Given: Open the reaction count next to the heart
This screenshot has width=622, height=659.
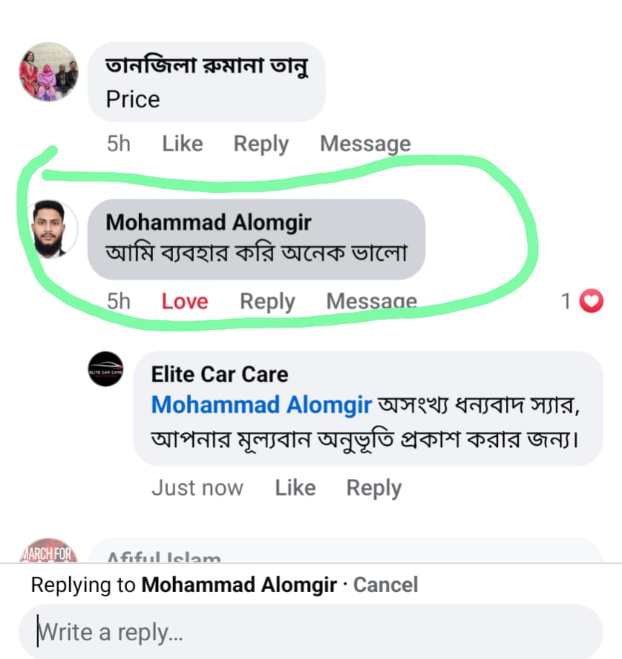Looking at the screenshot, I should pos(567,300).
